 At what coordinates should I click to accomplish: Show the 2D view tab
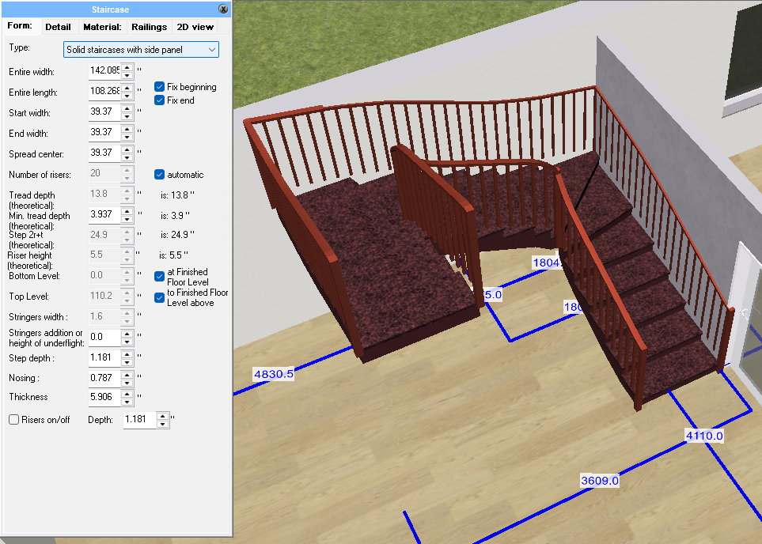pos(194,27)
